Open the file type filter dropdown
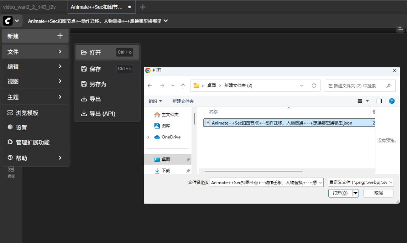This screenshot has height=243, width=407. pyautogui.click(x=361, y=182)
